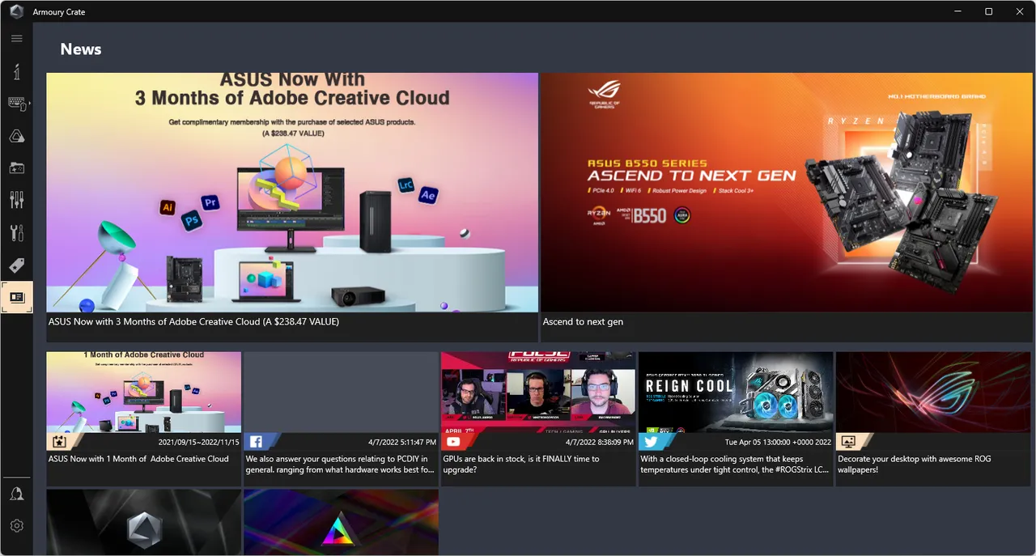The height and width of the screenshot is (556, 1036).
Task: Open the Tools wrench icon
Action: click(16, 233)
